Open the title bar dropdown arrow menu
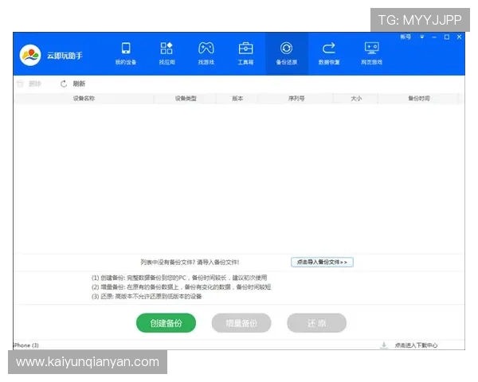This screenshot has width=478, height=382. click(x=422, y=37)
